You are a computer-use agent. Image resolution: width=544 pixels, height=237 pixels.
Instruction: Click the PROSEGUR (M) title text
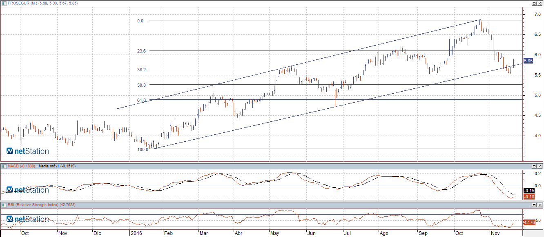pyautogui.click(x=22, y=3)
